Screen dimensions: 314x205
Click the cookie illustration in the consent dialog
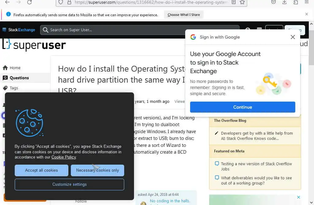29,123
